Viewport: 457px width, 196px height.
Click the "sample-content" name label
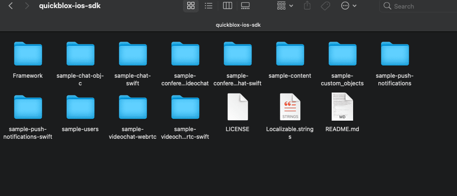290,76
